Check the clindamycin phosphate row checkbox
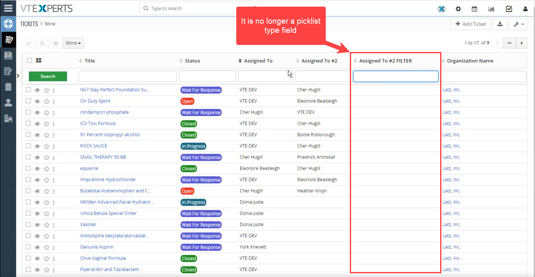The height and width of the screenshot is (277, 535). click(28, 112)
